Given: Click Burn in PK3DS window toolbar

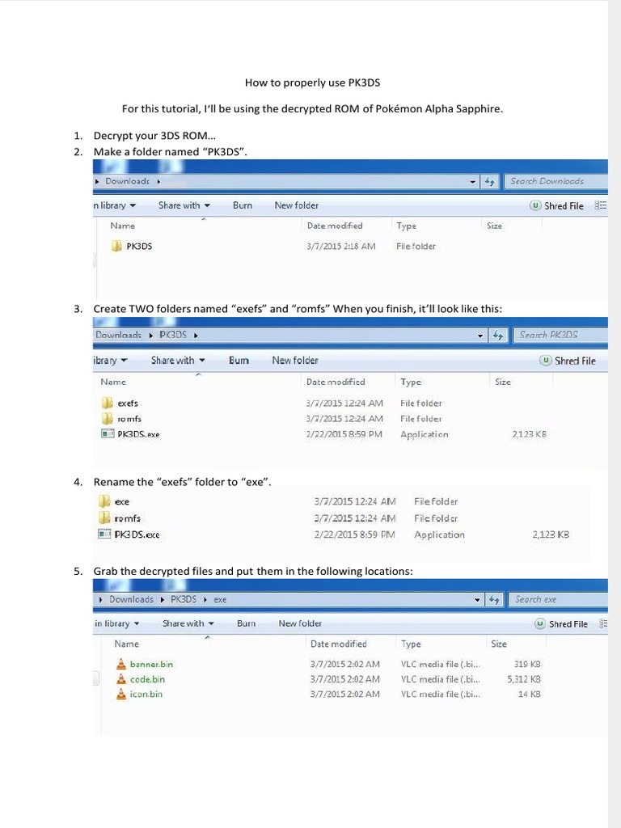Looking at the screenshot, I should (239, 360).
